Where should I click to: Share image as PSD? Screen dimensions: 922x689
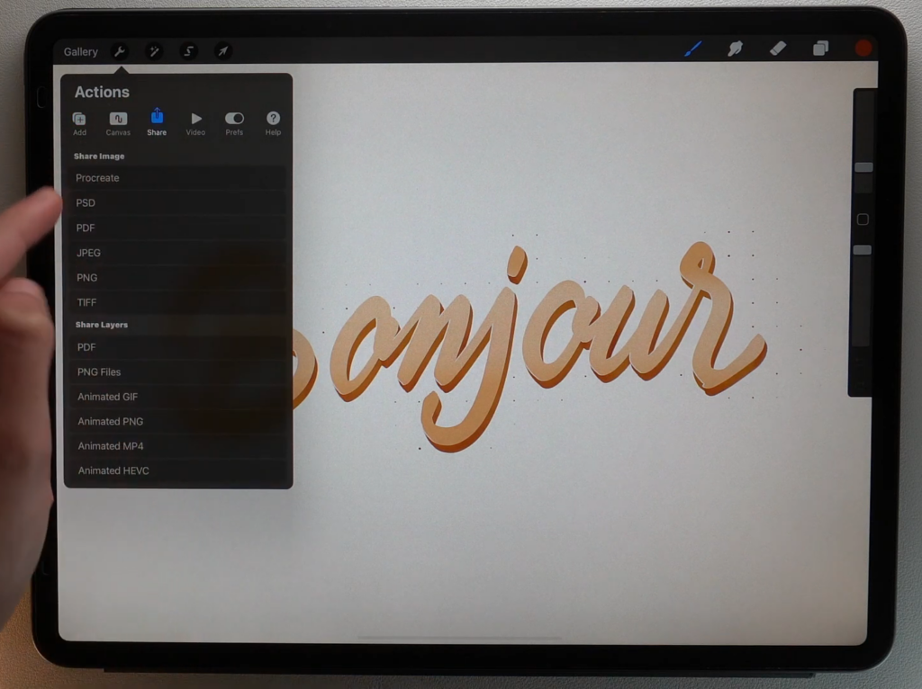(x=177, y=202)
